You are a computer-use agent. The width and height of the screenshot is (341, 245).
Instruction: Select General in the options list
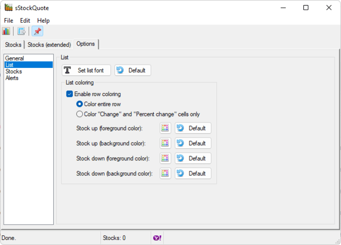pos(15,58)
